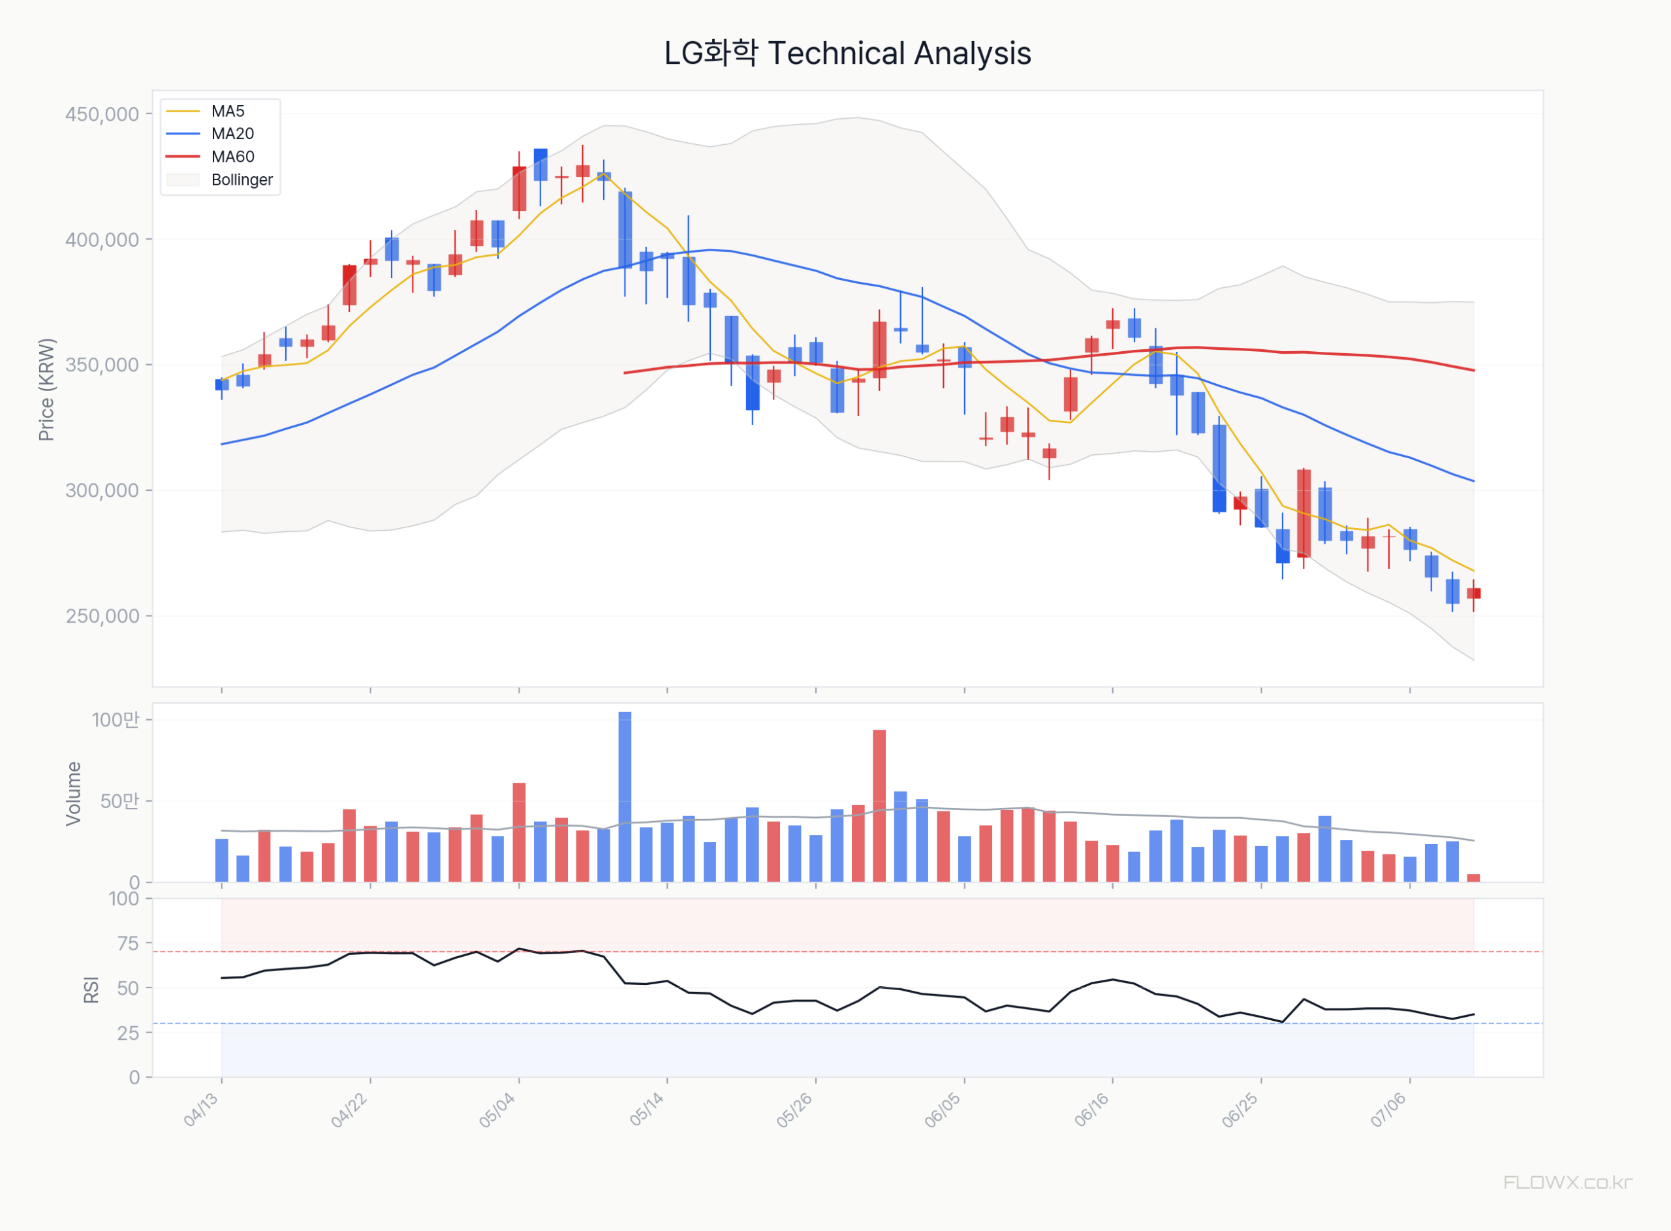Click the 04/13 date label
The width and height of the screenshot is (1671, 1231).
tap(201, 1110)
